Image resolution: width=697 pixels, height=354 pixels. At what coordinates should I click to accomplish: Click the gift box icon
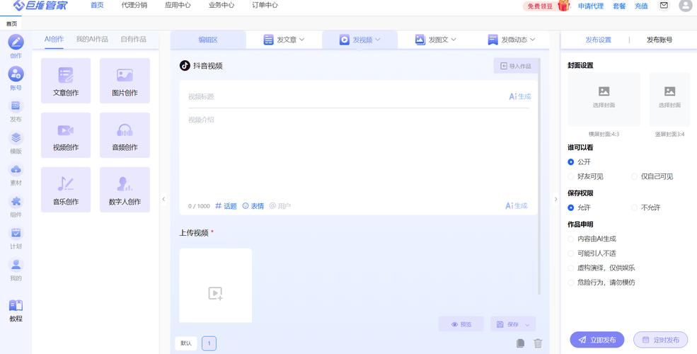564,6
